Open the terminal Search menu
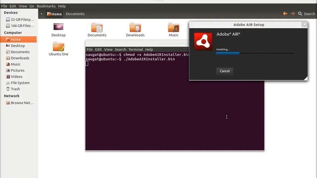Image resolution: width=317 pixels, height=178 pixels. pyautogui.click(x=120, y=49)
